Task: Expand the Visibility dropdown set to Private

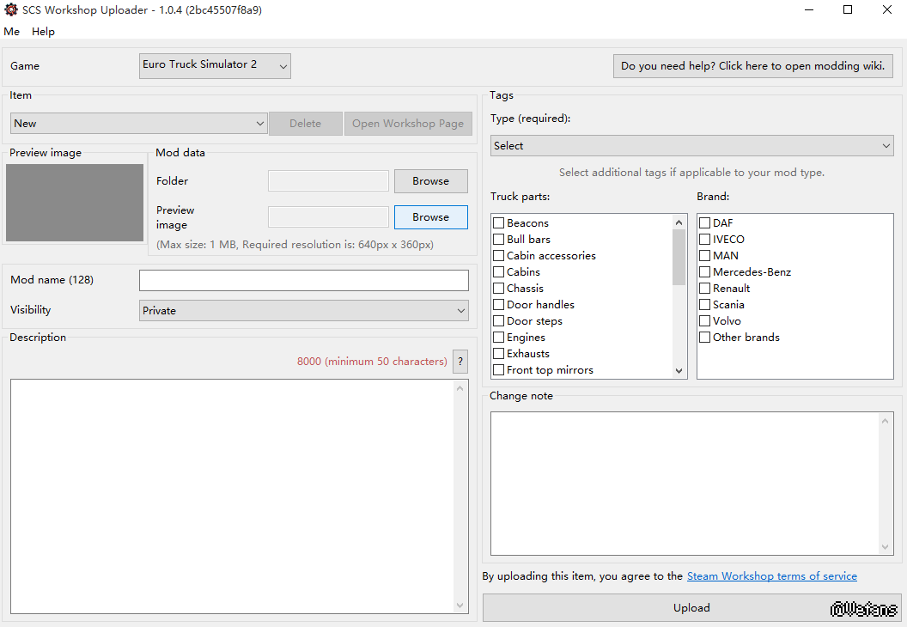Action: 303,311
